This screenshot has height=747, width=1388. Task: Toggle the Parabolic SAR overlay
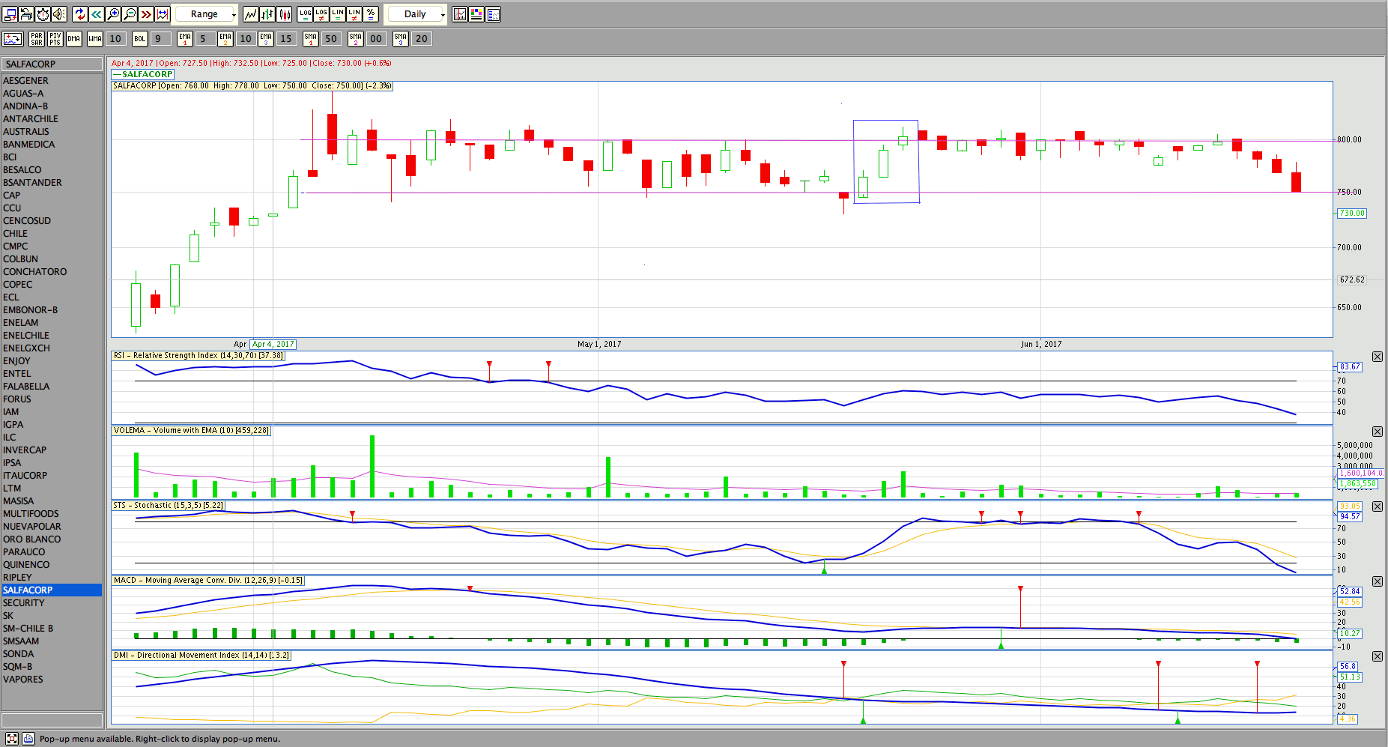click(x=37, y=39)
